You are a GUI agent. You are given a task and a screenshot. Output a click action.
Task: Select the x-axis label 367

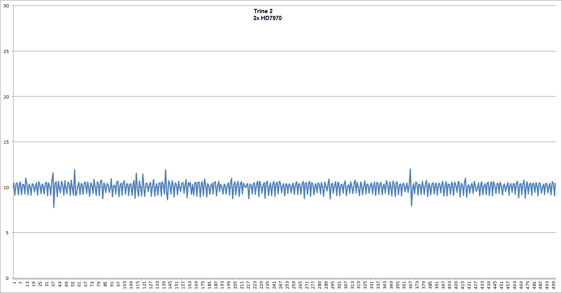411,285
